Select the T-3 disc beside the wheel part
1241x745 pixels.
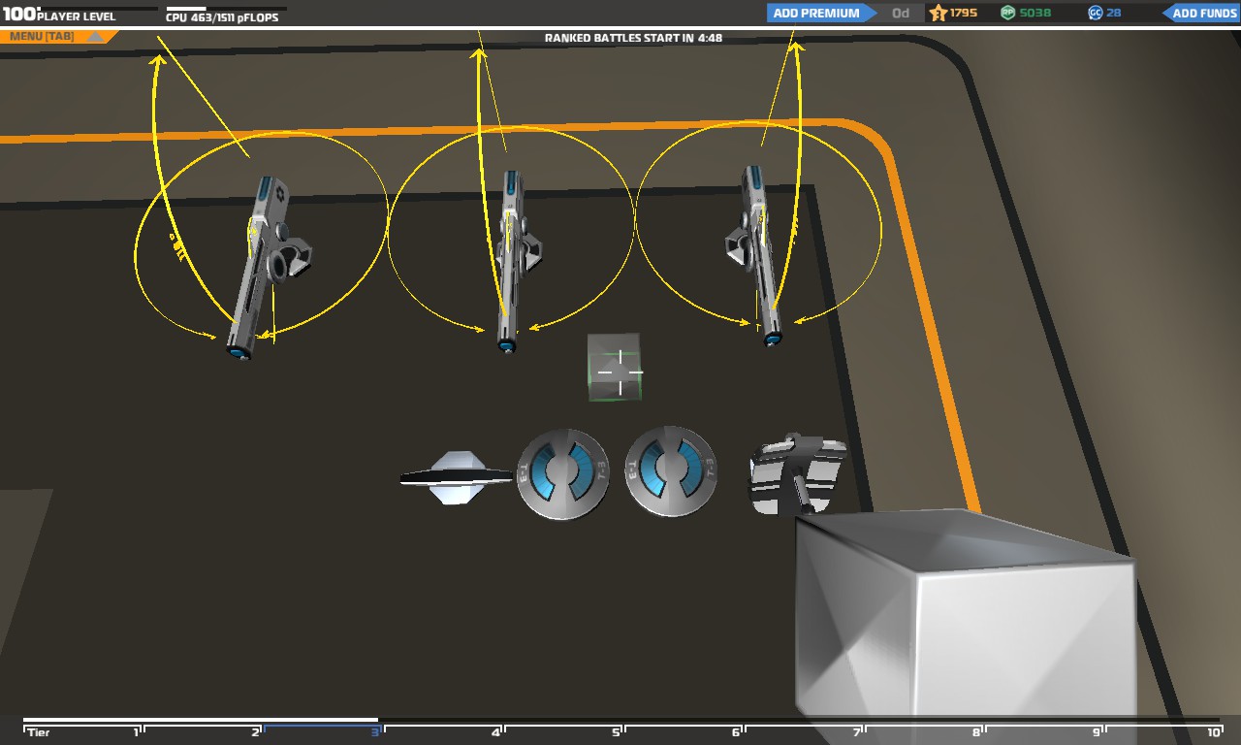pos(671,470)
